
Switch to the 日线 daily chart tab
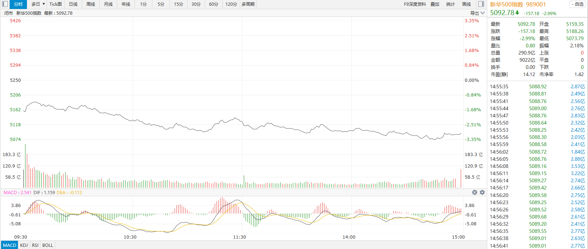(x=73, y=4)
